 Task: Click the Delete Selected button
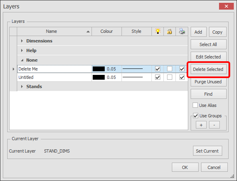pos(209,69)
